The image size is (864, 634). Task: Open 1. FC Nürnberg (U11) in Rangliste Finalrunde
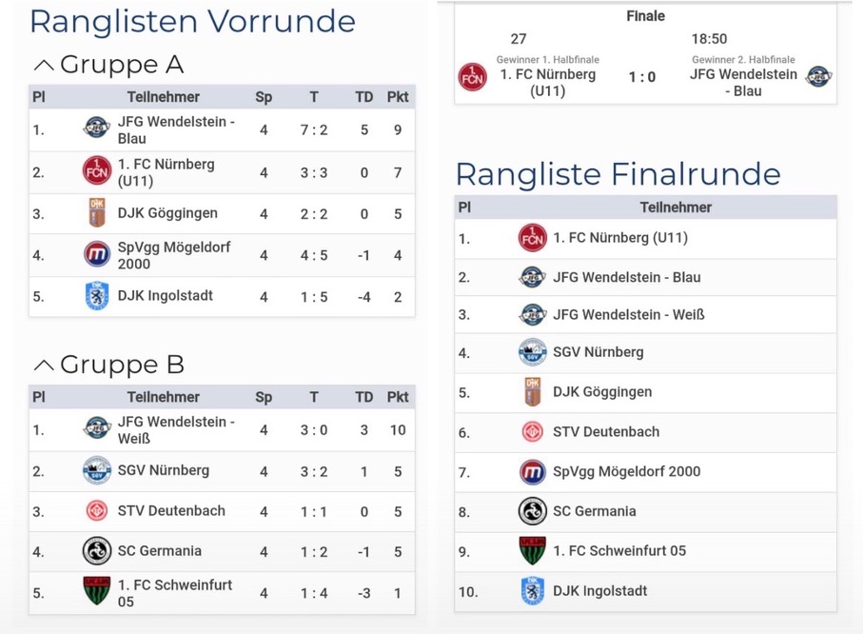(x=619, y=238)
